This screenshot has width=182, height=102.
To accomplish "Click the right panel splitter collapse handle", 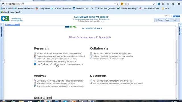I will click(178, 61).
